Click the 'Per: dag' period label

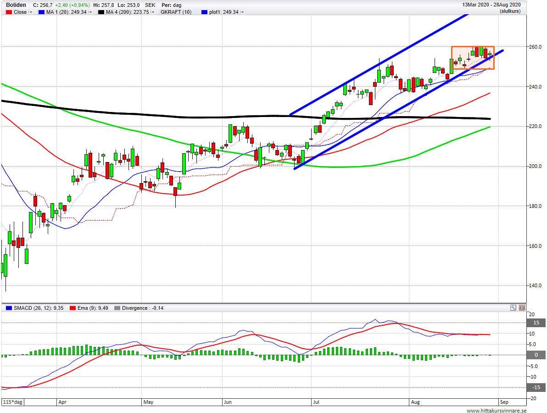pos(171,5)
